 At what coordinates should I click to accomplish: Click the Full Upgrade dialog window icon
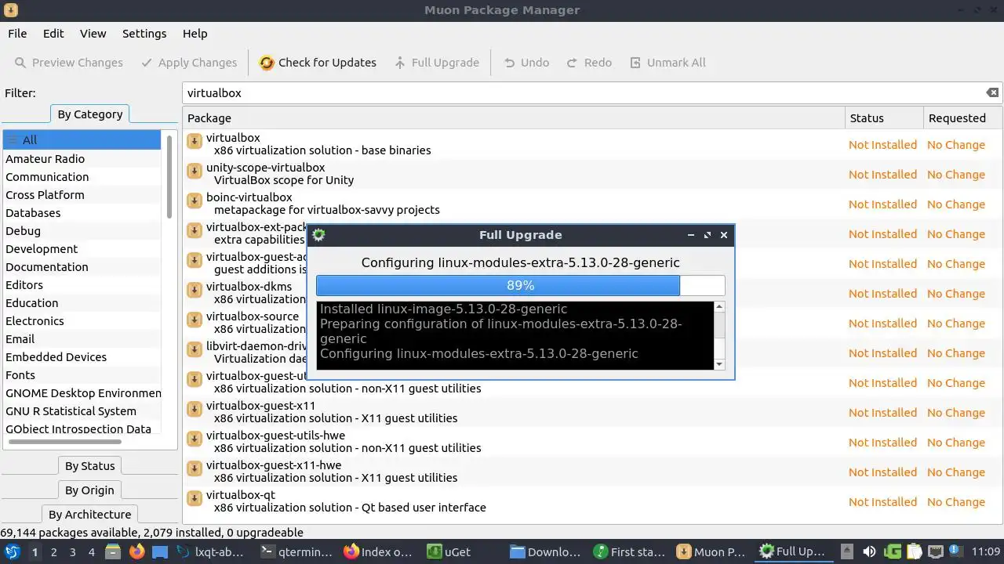pyautogui.click(x=318, y=235)
